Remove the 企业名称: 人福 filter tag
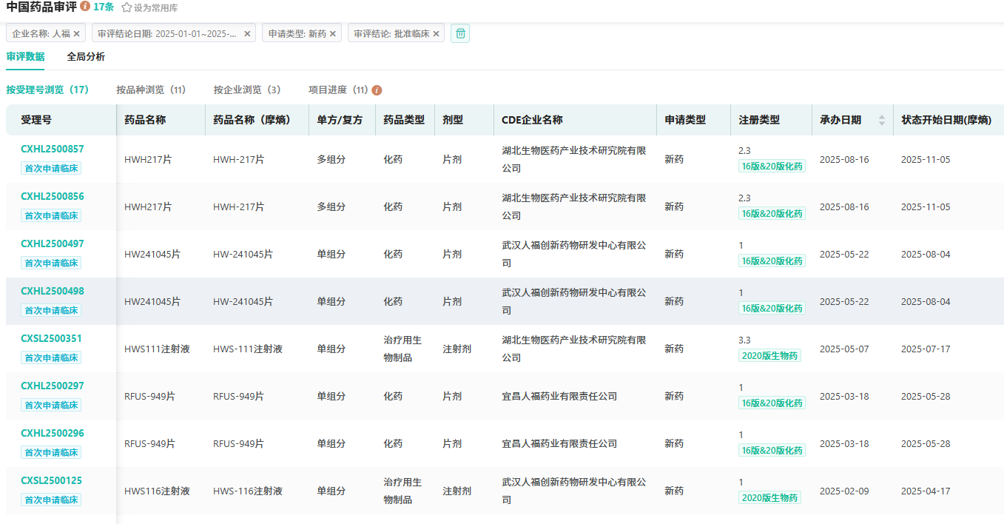 point(76,33)
